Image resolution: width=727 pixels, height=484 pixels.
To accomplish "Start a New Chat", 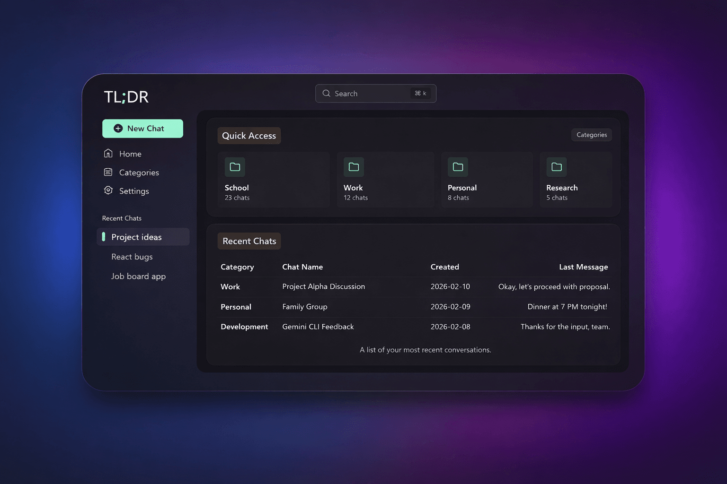I will pos(143,129).
